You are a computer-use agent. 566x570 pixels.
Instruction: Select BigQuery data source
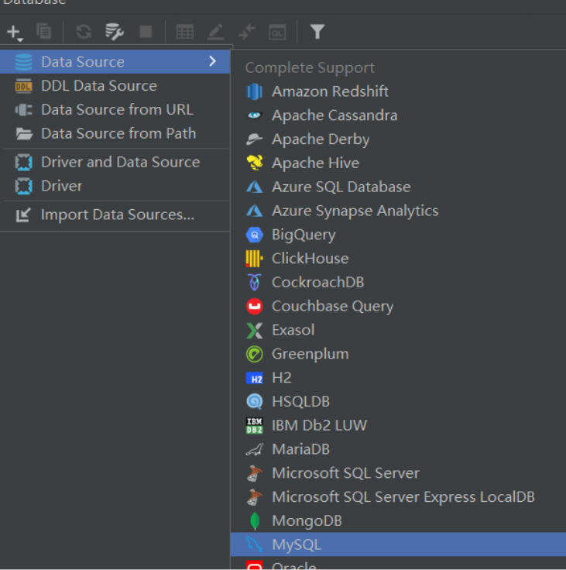tap(398, 235)
